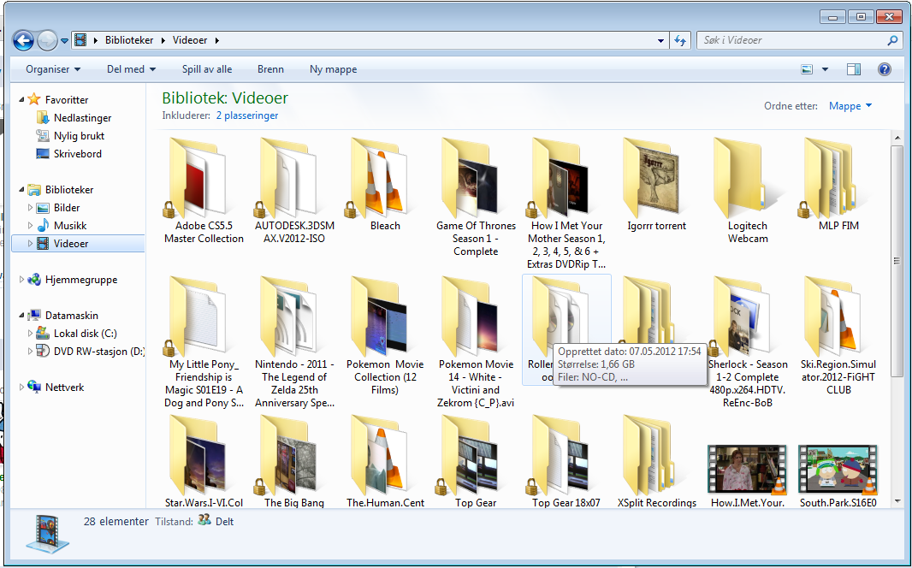
Task: Open Help with the question mark icon
Action: 885,69
